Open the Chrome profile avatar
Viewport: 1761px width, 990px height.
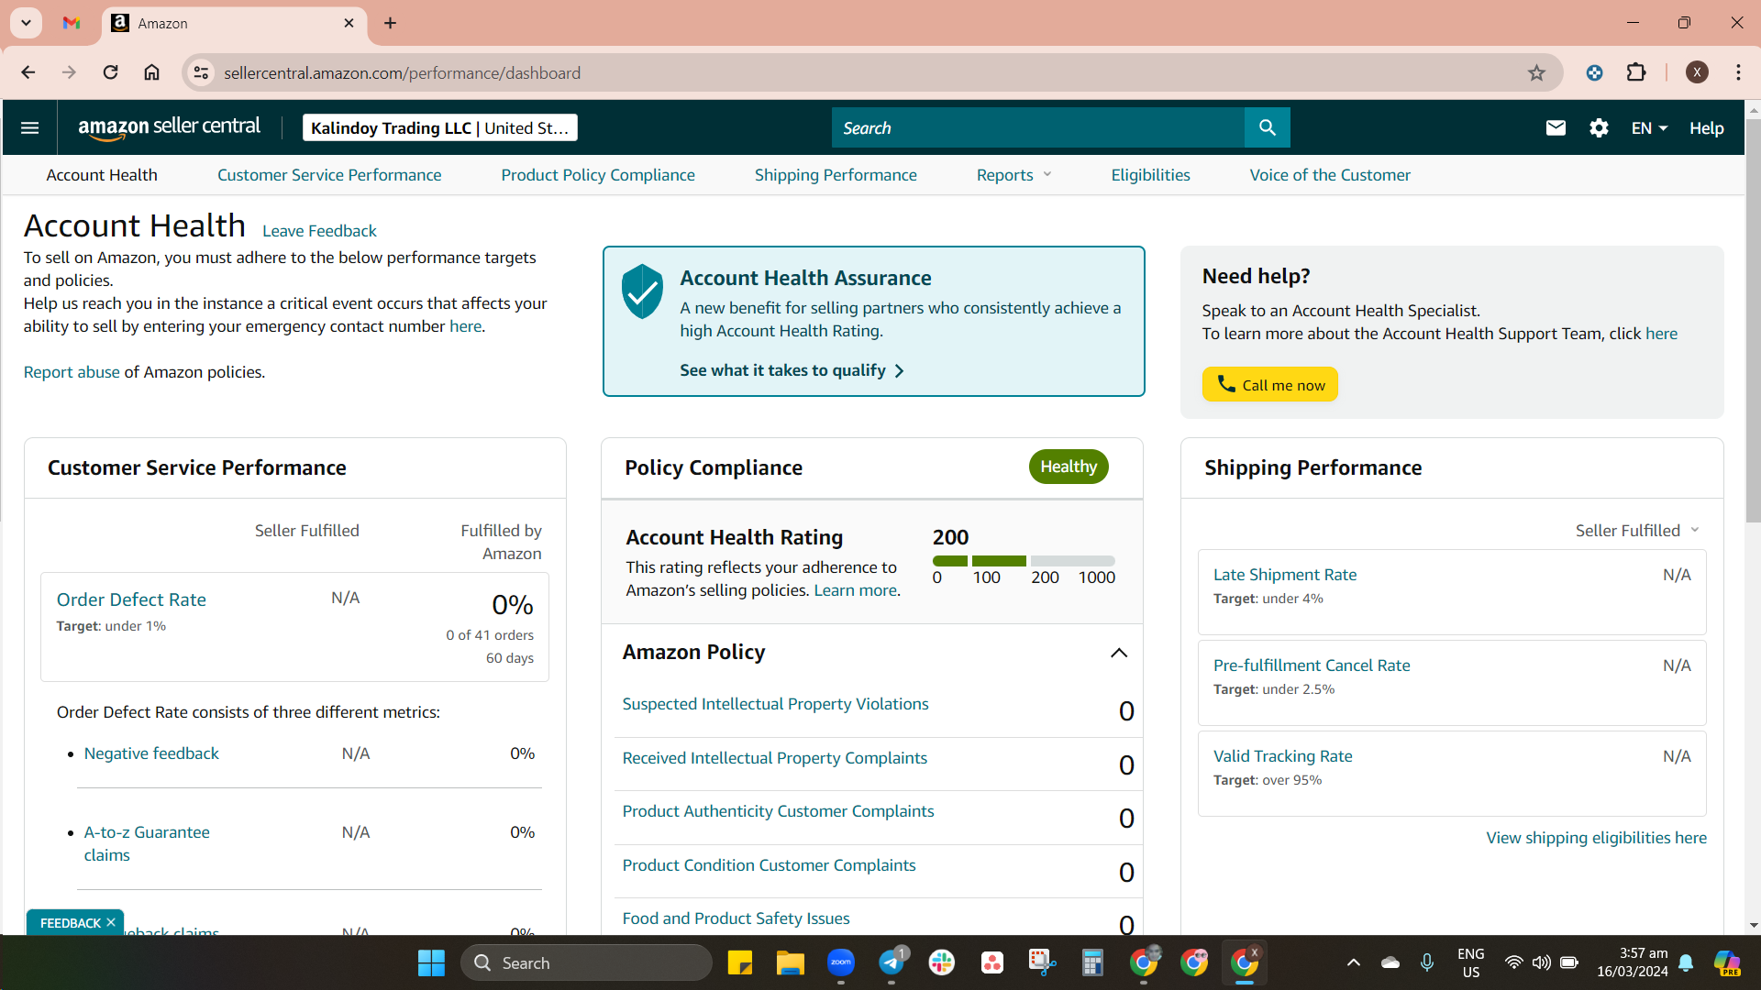[1697, 72]
